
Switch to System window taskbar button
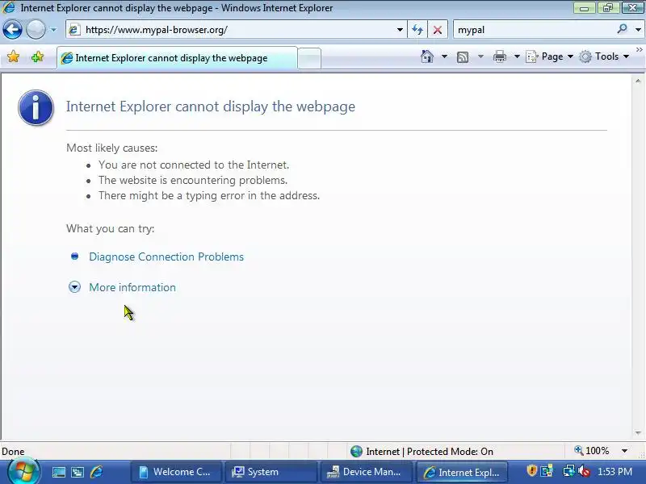[271, 472]
